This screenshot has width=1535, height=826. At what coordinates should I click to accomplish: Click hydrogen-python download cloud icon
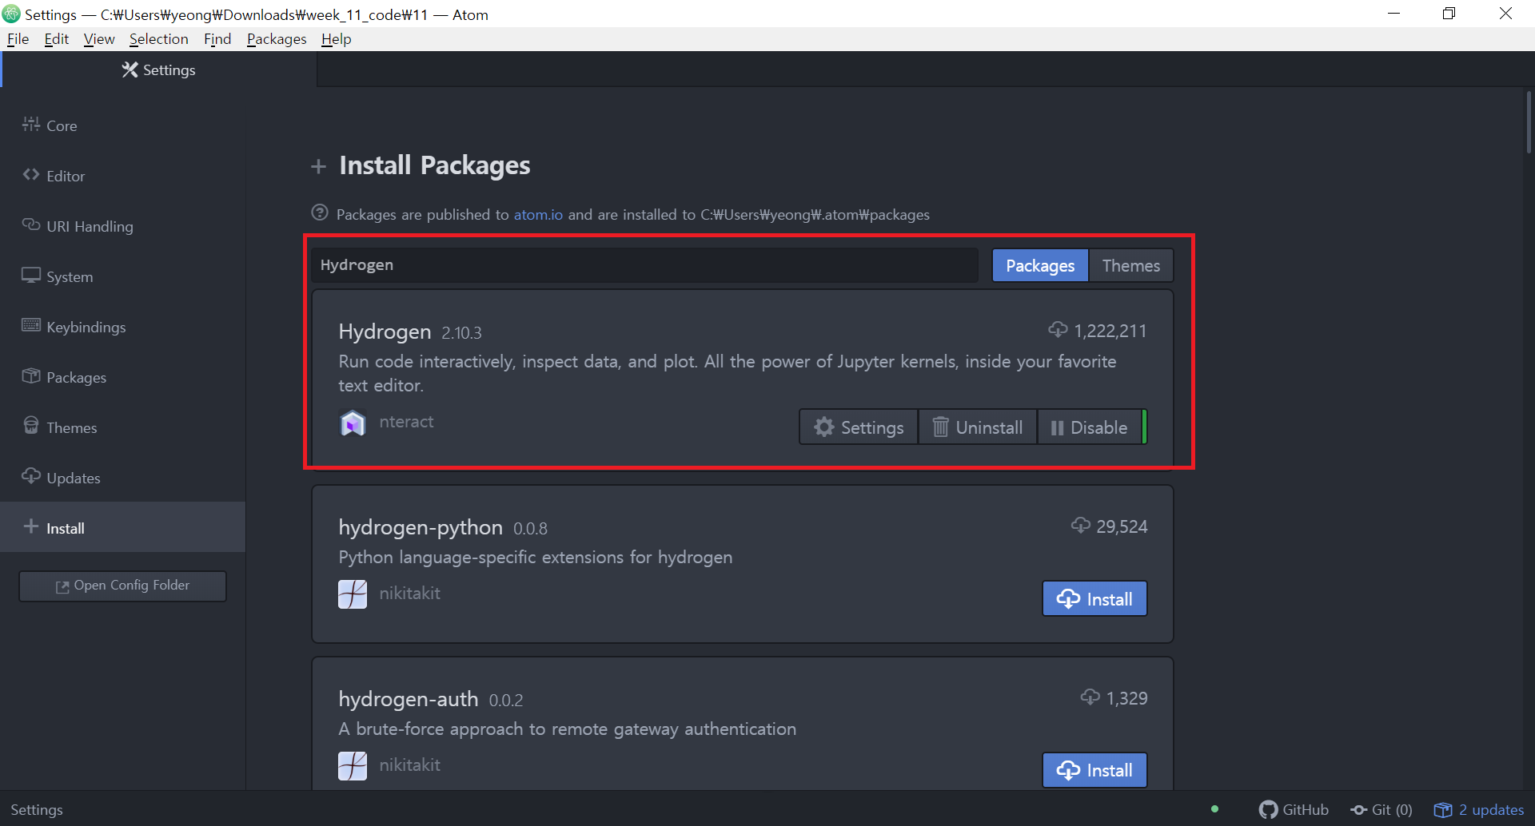tap(1080, 525)
